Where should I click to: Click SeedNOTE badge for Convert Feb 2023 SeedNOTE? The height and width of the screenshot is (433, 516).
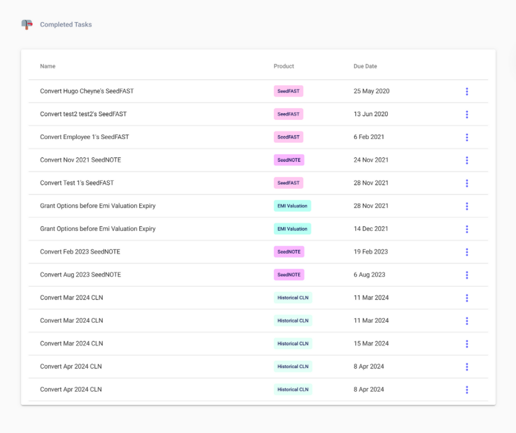click(x=289, y=252)
